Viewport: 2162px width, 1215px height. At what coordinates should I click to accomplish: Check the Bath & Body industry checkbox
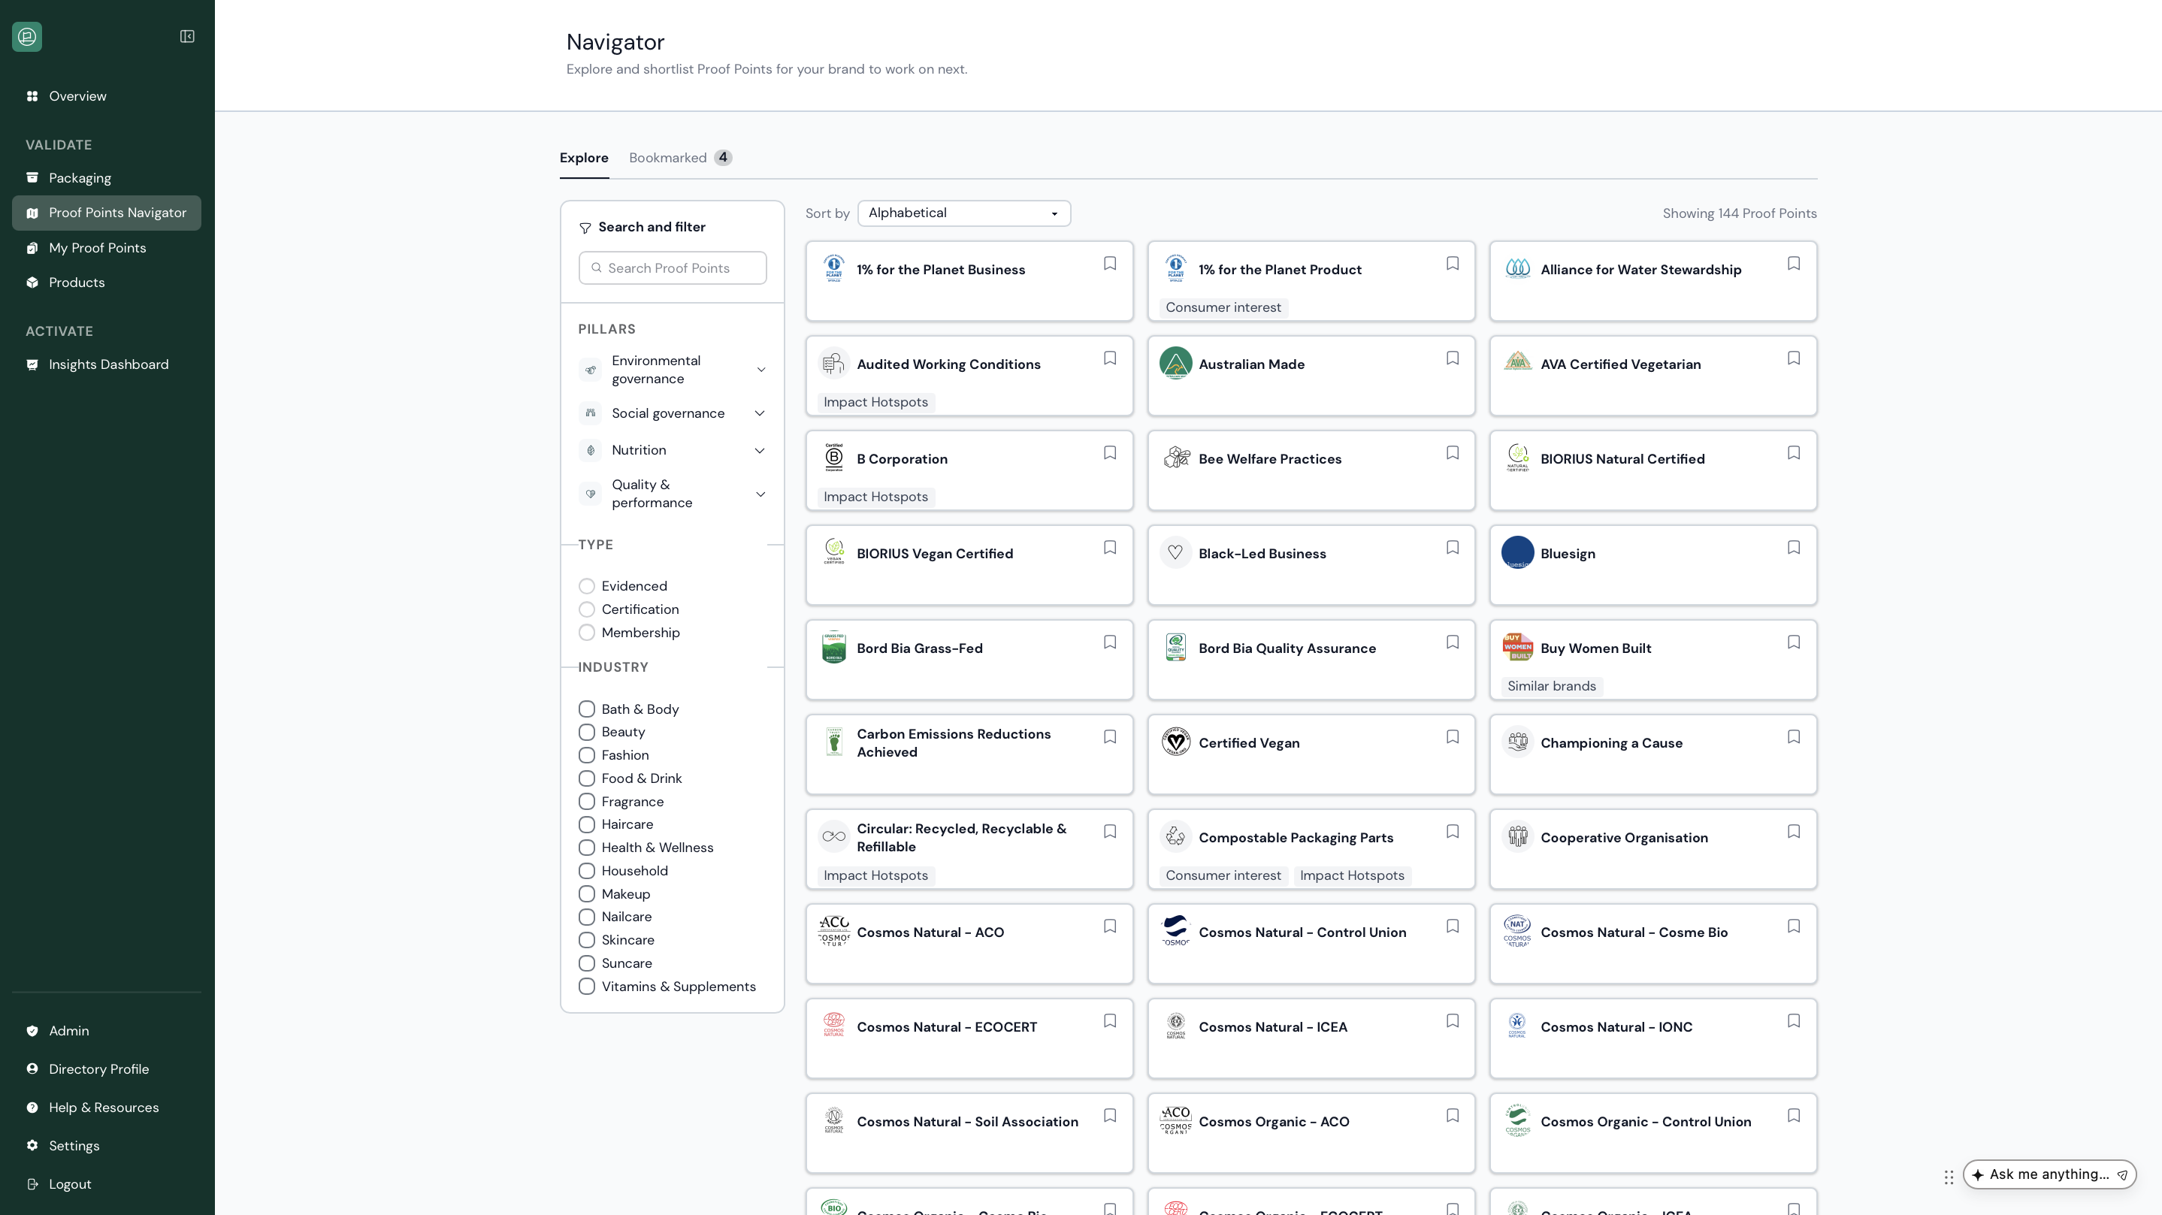(x=587, y=709)
